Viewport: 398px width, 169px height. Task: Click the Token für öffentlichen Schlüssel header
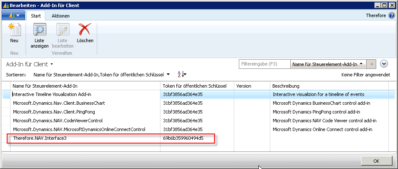tap(194, 86)
